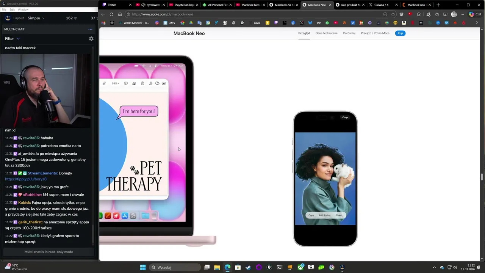
Task: Open the Porównaj link
Action: (349, 33)
